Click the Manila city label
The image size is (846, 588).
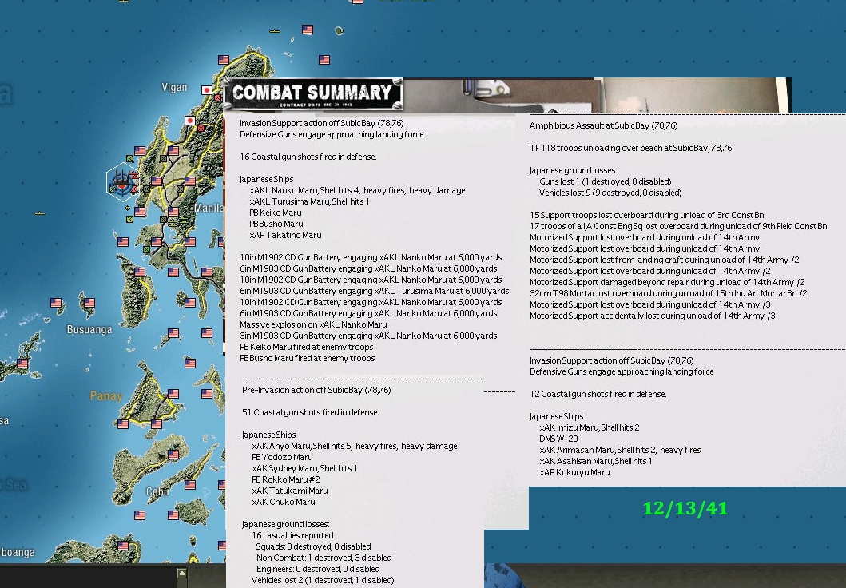point(209,208)
